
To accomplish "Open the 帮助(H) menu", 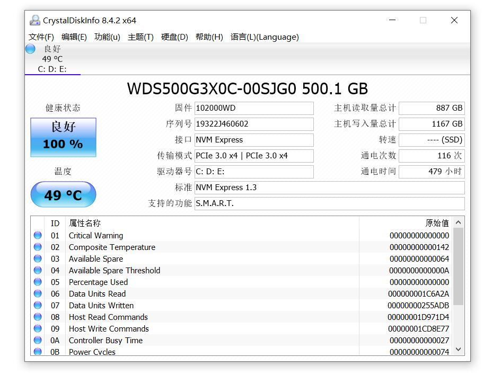I will [209, 37].
